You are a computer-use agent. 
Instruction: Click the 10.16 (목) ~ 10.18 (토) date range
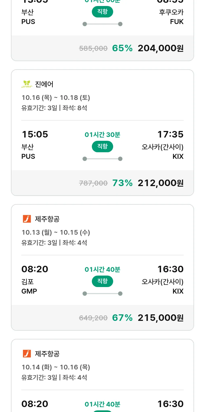[56, 98]
